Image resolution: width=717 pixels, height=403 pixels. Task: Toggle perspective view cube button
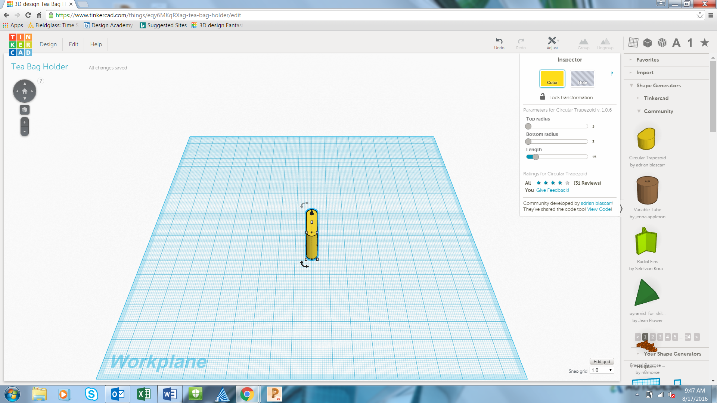[25, 110]
